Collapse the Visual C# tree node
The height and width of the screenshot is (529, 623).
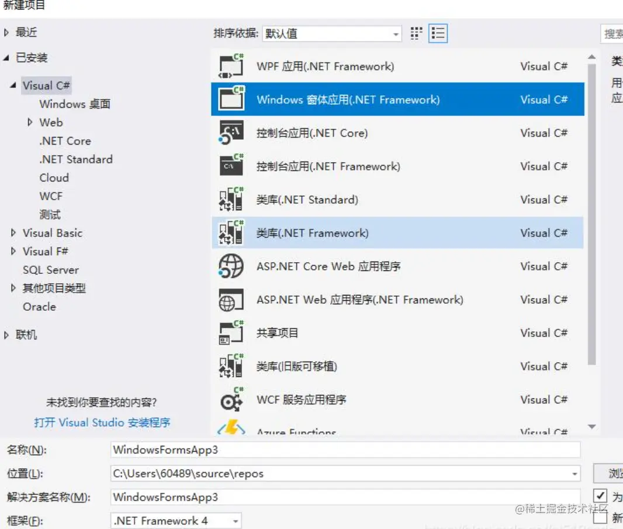[13, 85]
